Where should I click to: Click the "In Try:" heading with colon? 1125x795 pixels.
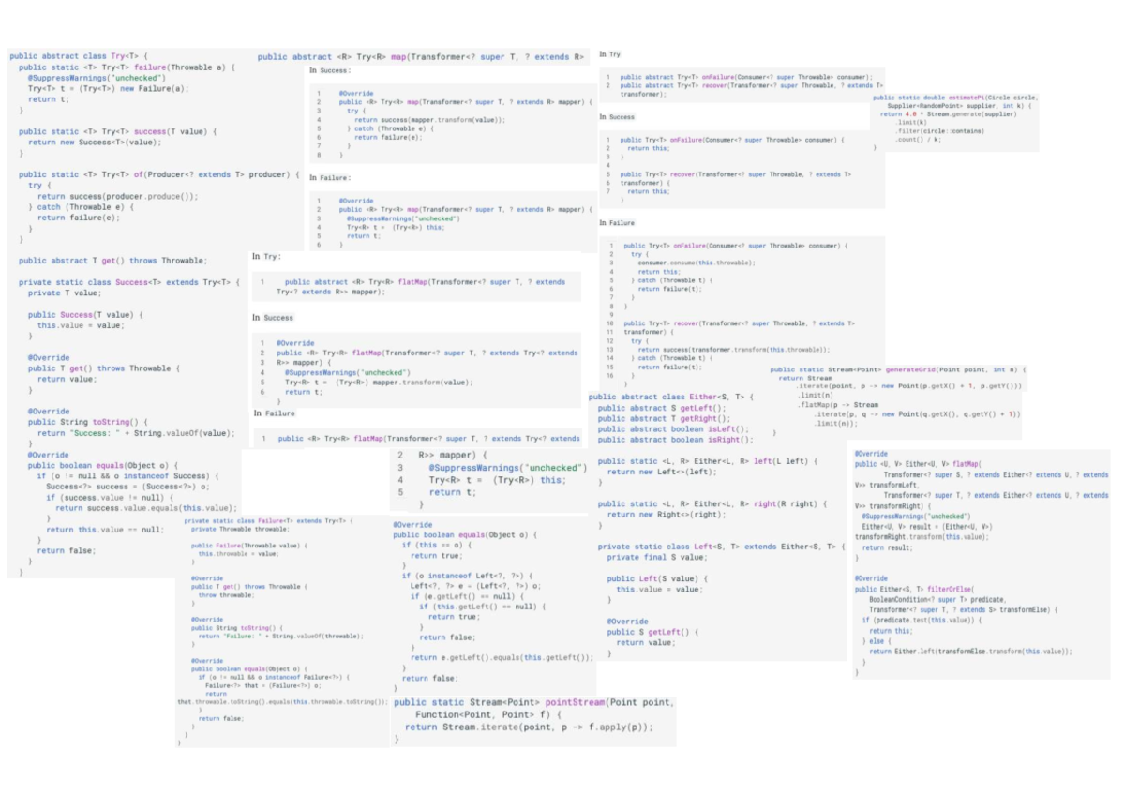(x=268, y=256)
